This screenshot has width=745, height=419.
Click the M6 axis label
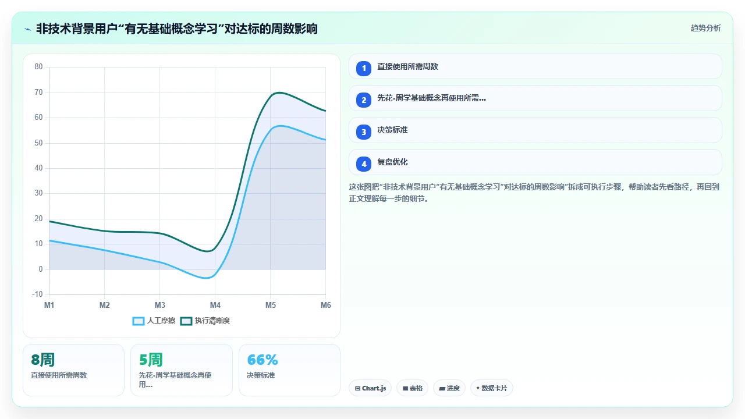pyautogui.click(x=326, y=306)
